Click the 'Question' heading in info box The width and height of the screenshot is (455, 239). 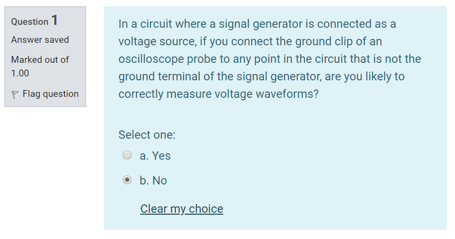click(30, 22)
